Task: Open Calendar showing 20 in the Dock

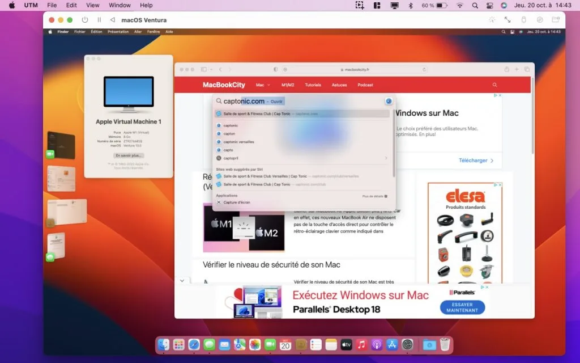Action: pyautogui.click(x=285, y=345)
